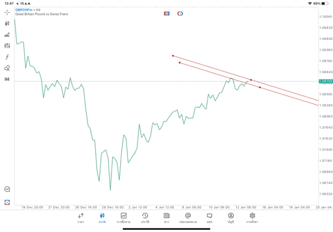Viewport: 333px width, 232px height.
Task: Expand the H4 timeframe selector
Action: click(7, 79)
